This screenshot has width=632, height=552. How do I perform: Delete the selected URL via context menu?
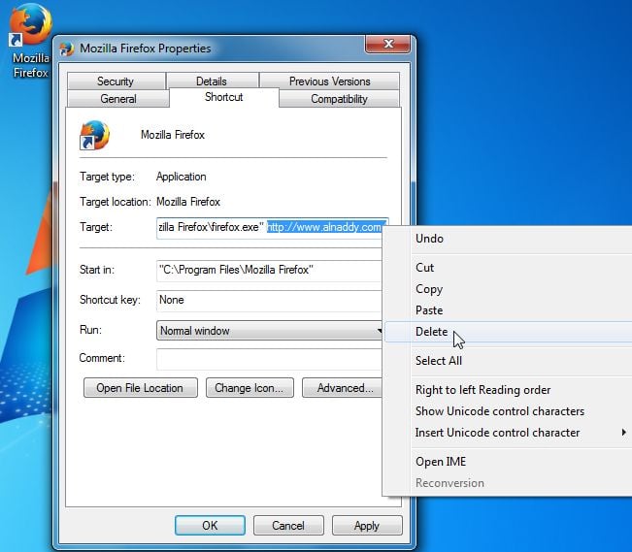pos(508,332)
